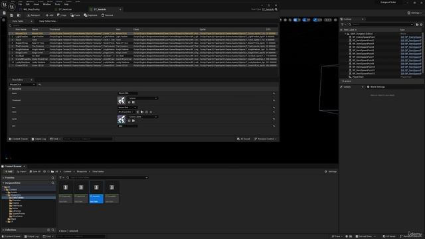425x239 pixels.
Task: Open the Asset menu in data table editor
Action: pos(36,5)
